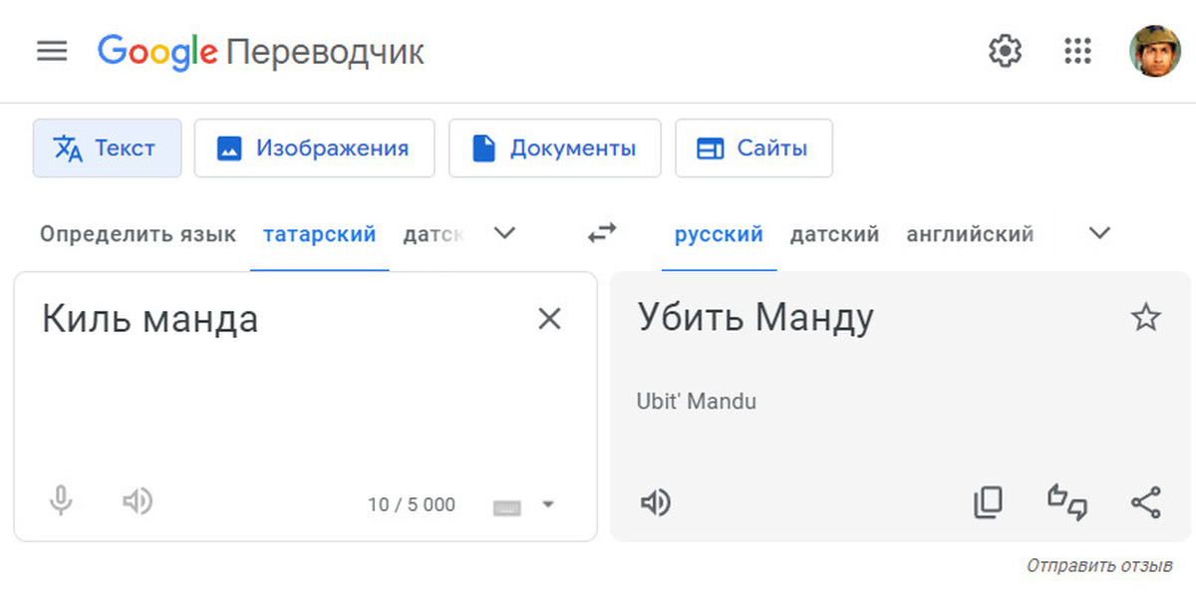This screenshot has width=1196, height=594.
Task: Click the Отправить отзыв link
Action: click(1099, 566)
